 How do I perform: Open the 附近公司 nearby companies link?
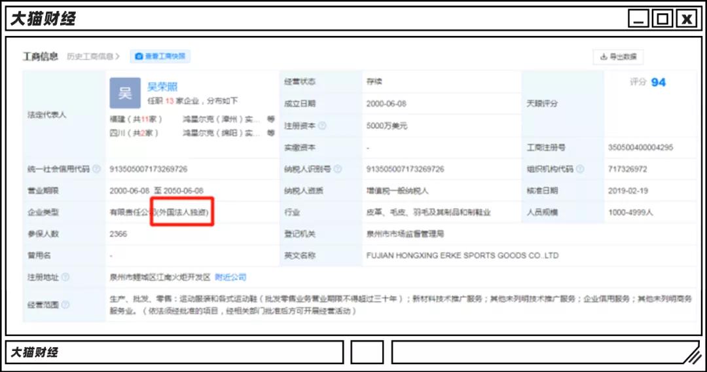click(x=230, y=277)
